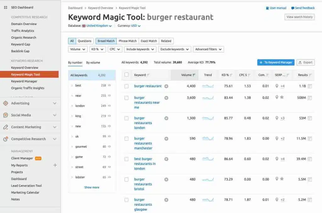Switch groups to By volume tab
The height and width of the screenshot is (213, 322).
[x=93, y=63]
